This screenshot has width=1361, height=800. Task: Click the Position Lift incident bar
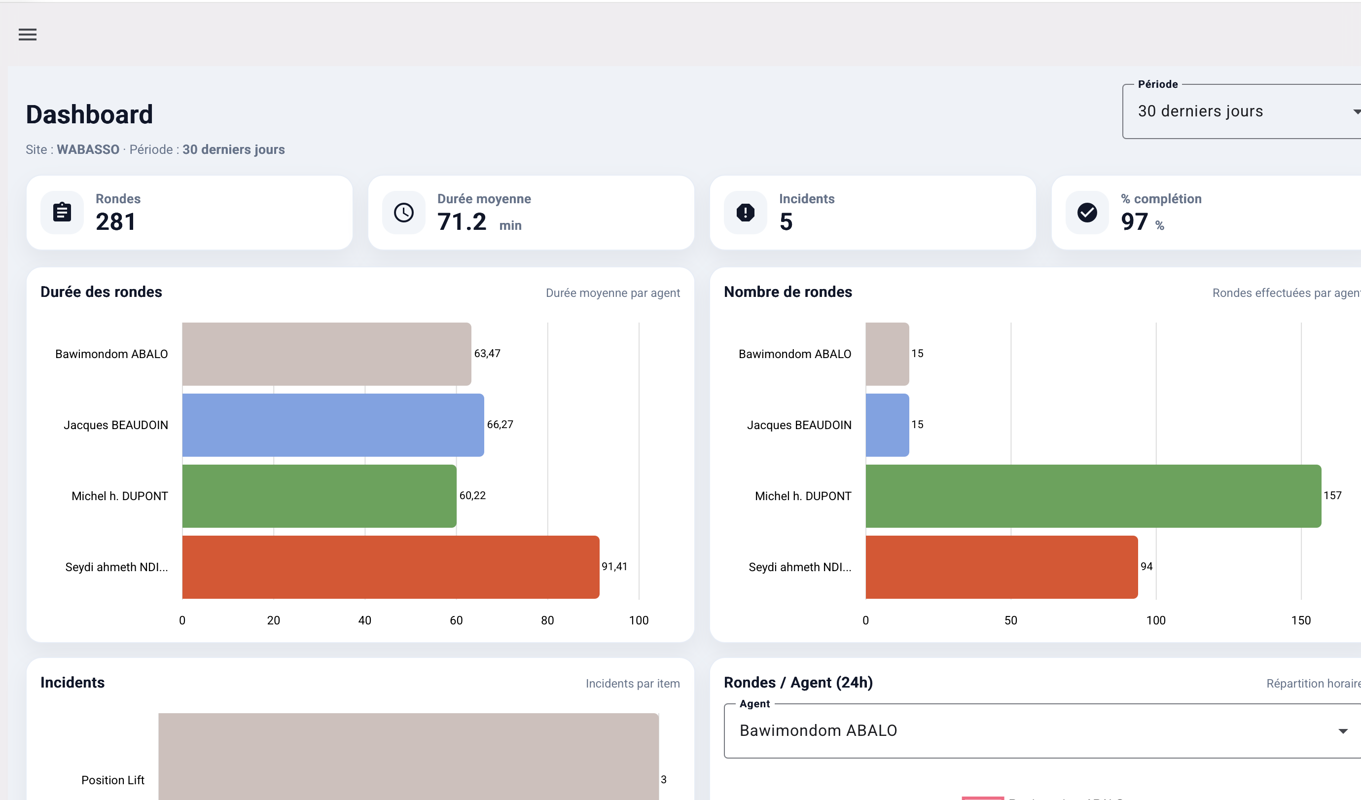click(408, 756)
